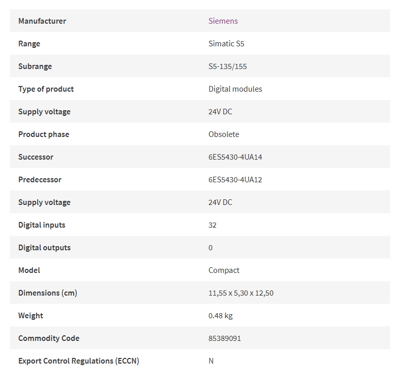The height and width of the screenshot is (378, 402).
Task: Click the successor part number 6ES5430-4UA14
Action: (235, 157)
